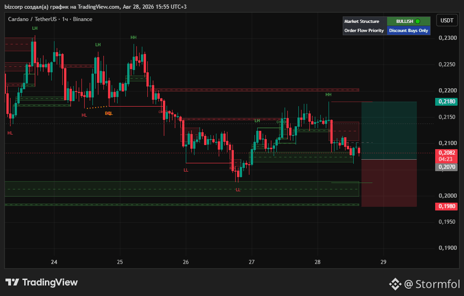Select the green profit zone of long position
The height and width of the screenshot is (296, 464).
pos(389,130)
